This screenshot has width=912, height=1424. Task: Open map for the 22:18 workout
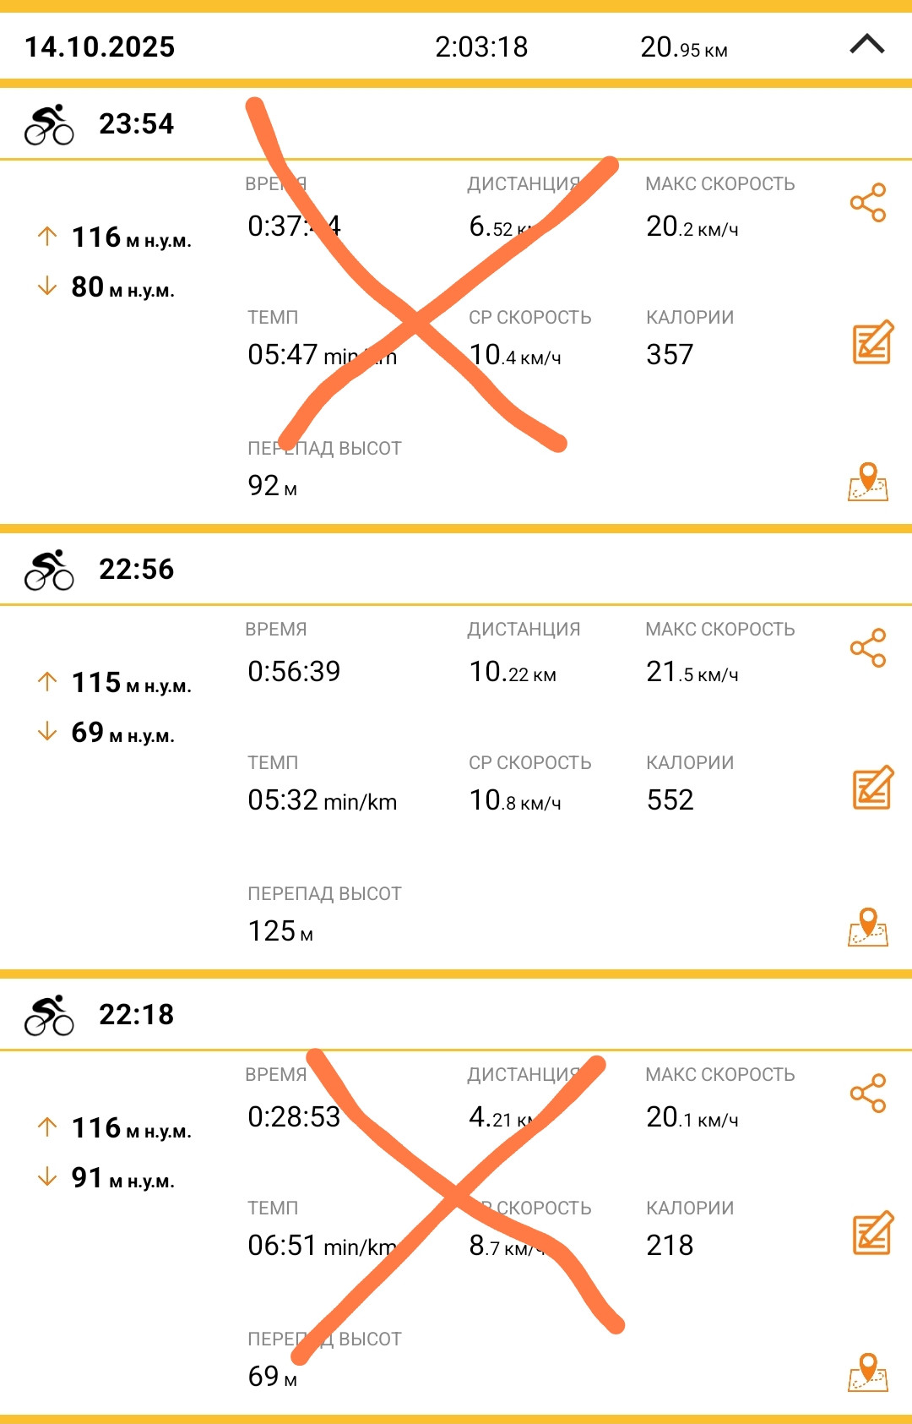(x=868, y=1373)
